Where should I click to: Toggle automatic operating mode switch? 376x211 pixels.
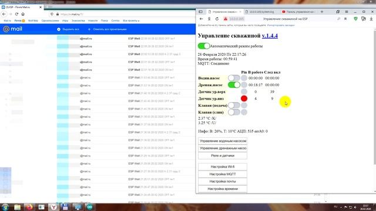204,46
